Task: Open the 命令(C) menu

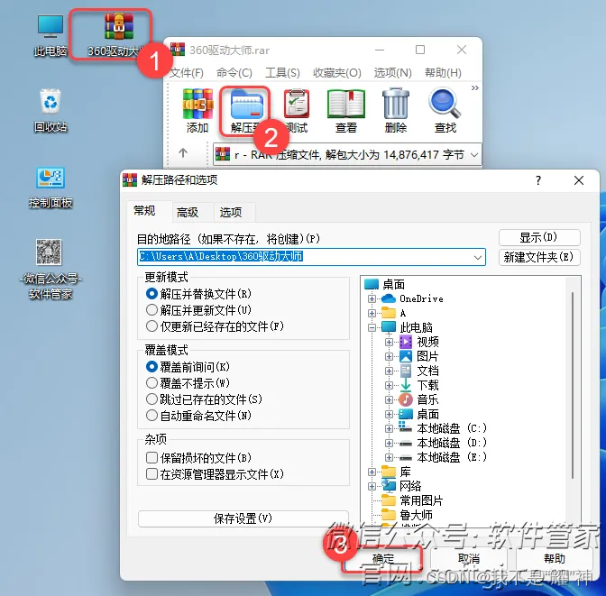Action: [x=234, y=73]
